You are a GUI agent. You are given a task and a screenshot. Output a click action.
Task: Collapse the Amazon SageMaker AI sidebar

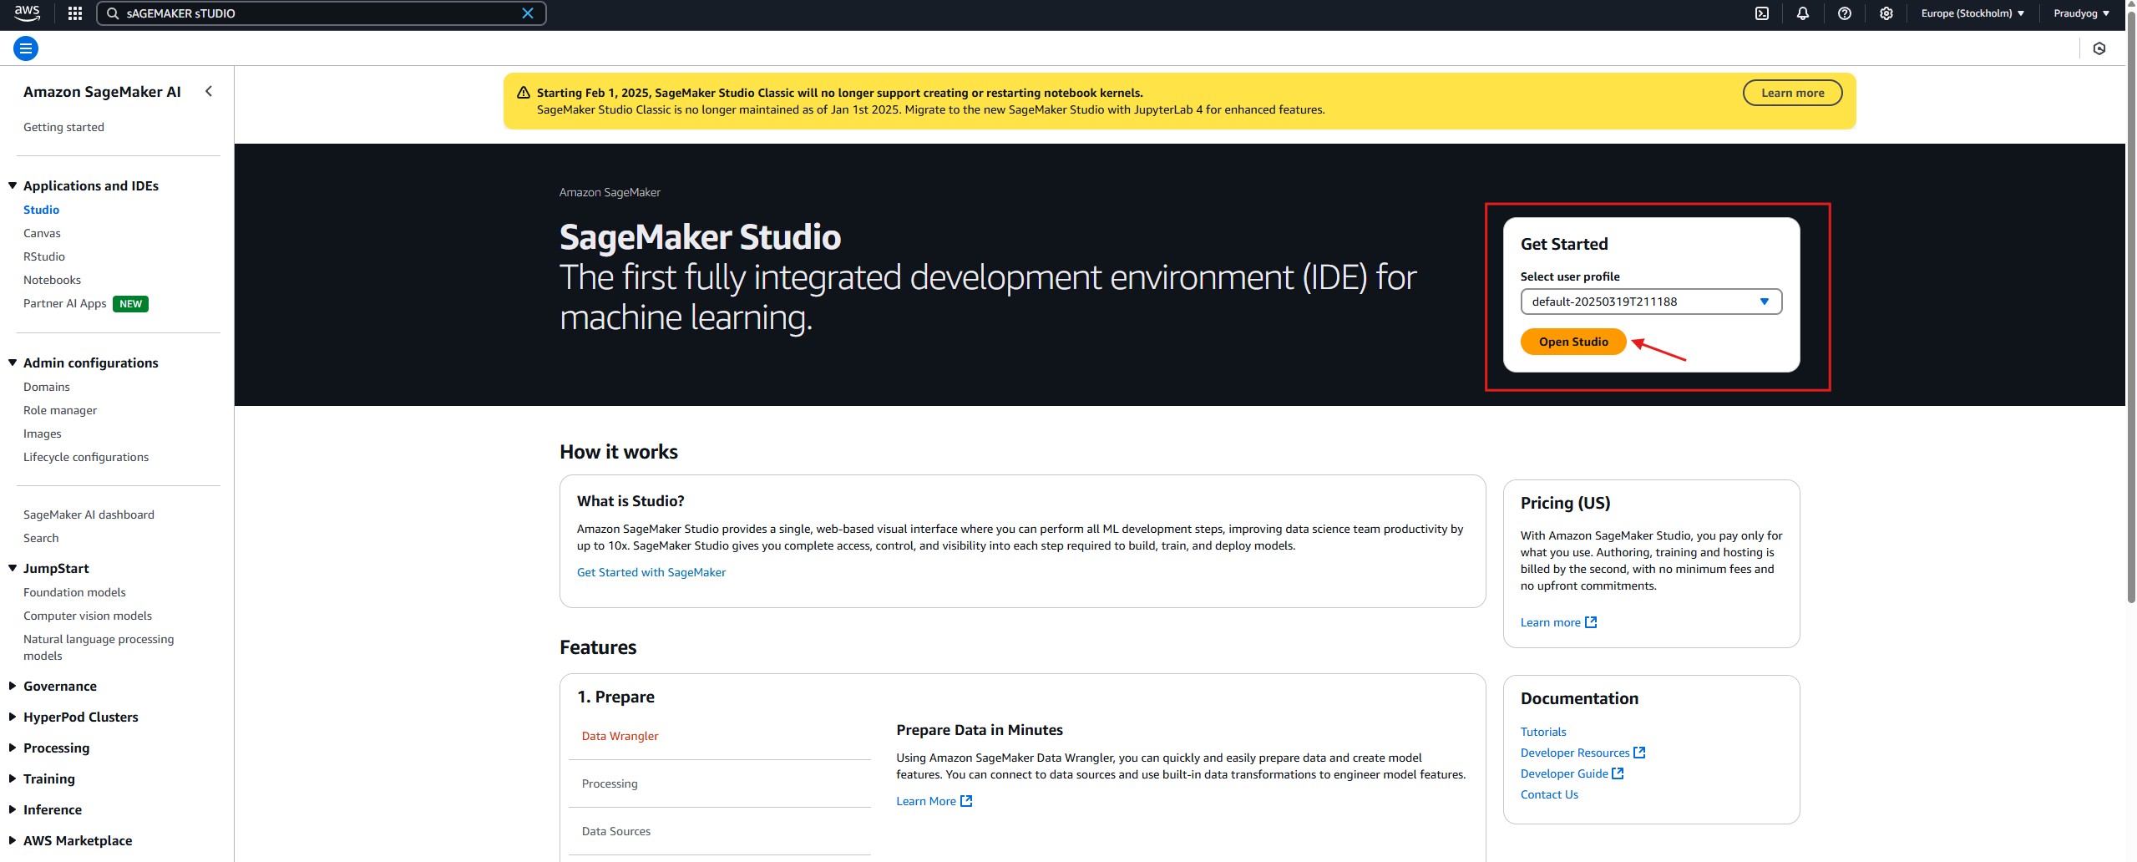click(209, 92)
